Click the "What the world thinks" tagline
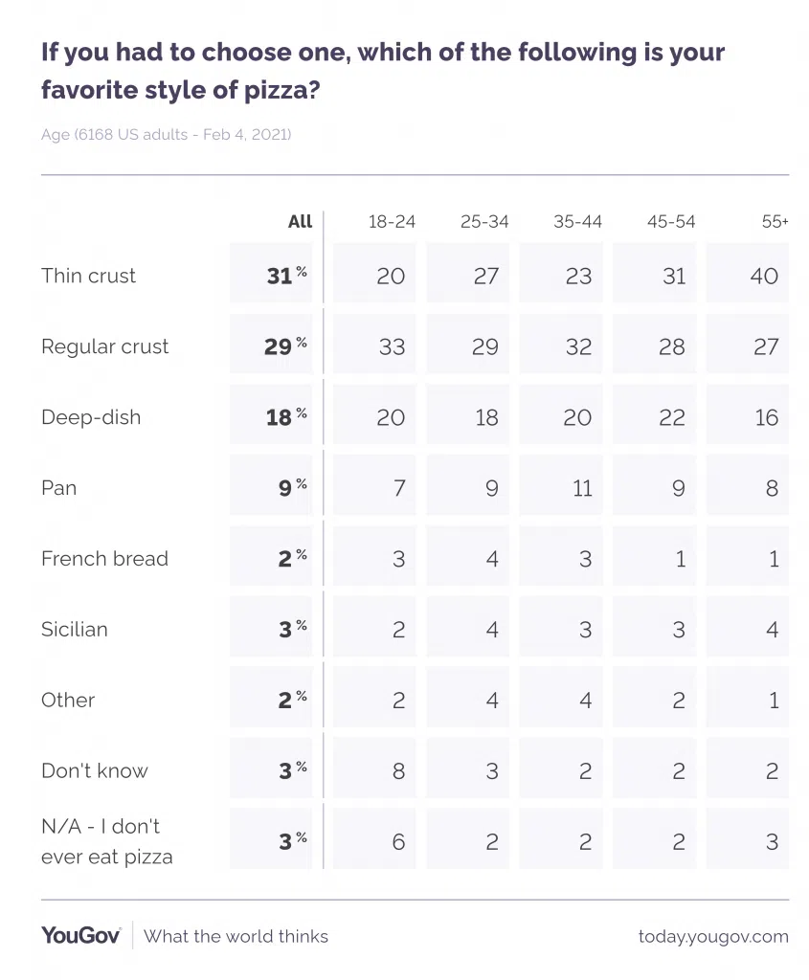This screenshot has height=980, width=809. 236,936
